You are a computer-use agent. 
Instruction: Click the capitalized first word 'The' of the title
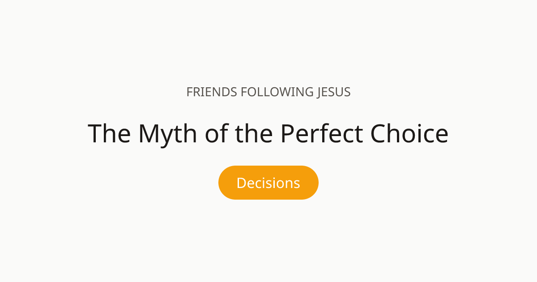pyautogui.click(x=110, y=133)
